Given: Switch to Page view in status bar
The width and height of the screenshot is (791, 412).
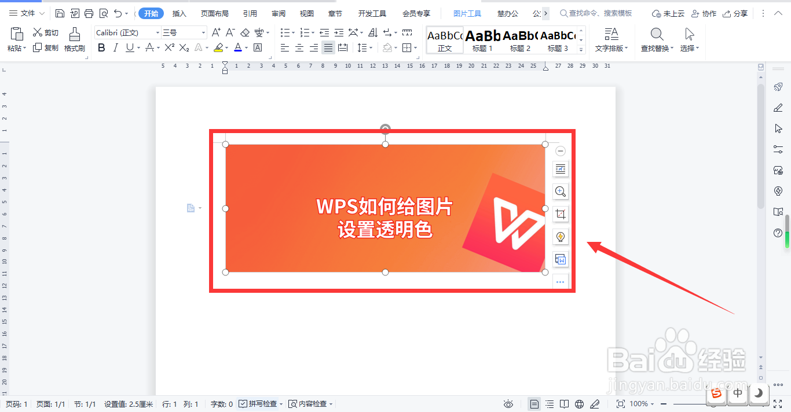Looking at the screenshot, I should [x=534, y=404].
